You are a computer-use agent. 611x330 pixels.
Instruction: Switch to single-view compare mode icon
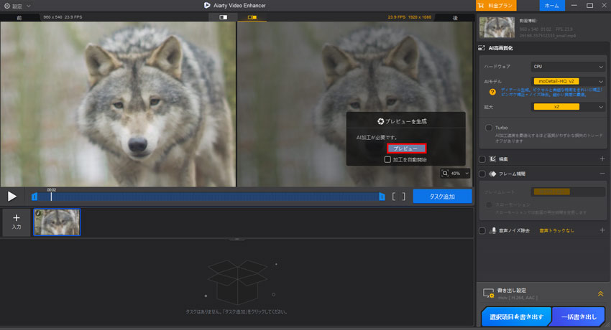pyautogui.click(x=224, y=17)
